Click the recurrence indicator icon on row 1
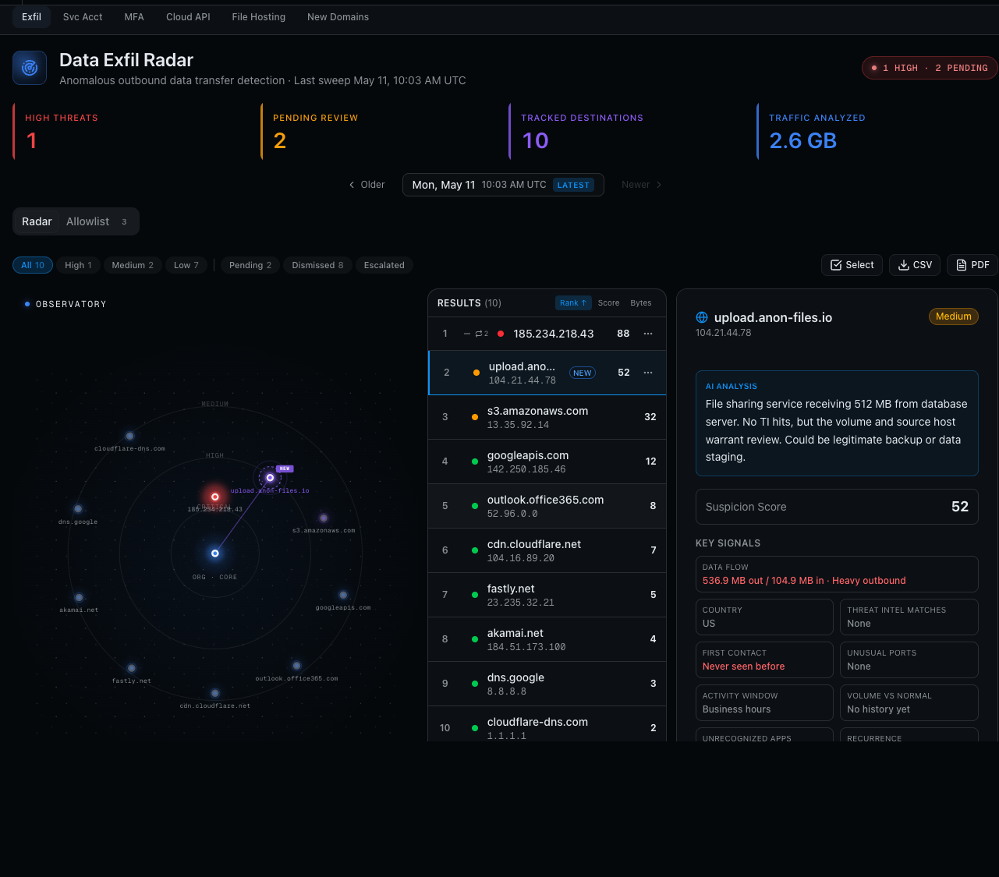999x877 pixels. [x=481, y=334]
